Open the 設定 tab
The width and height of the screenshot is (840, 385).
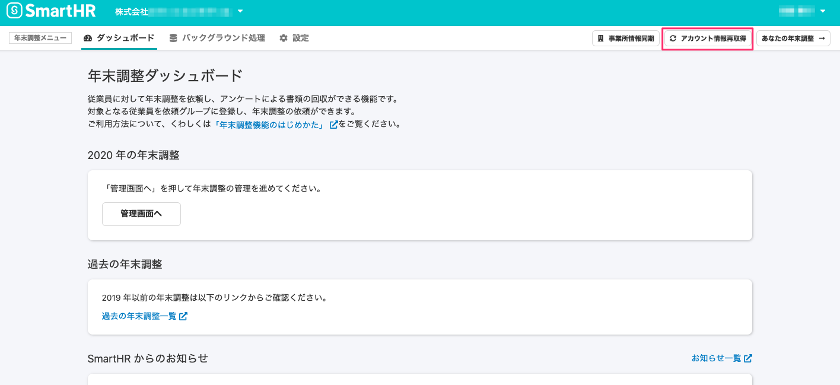click(294, 38)
